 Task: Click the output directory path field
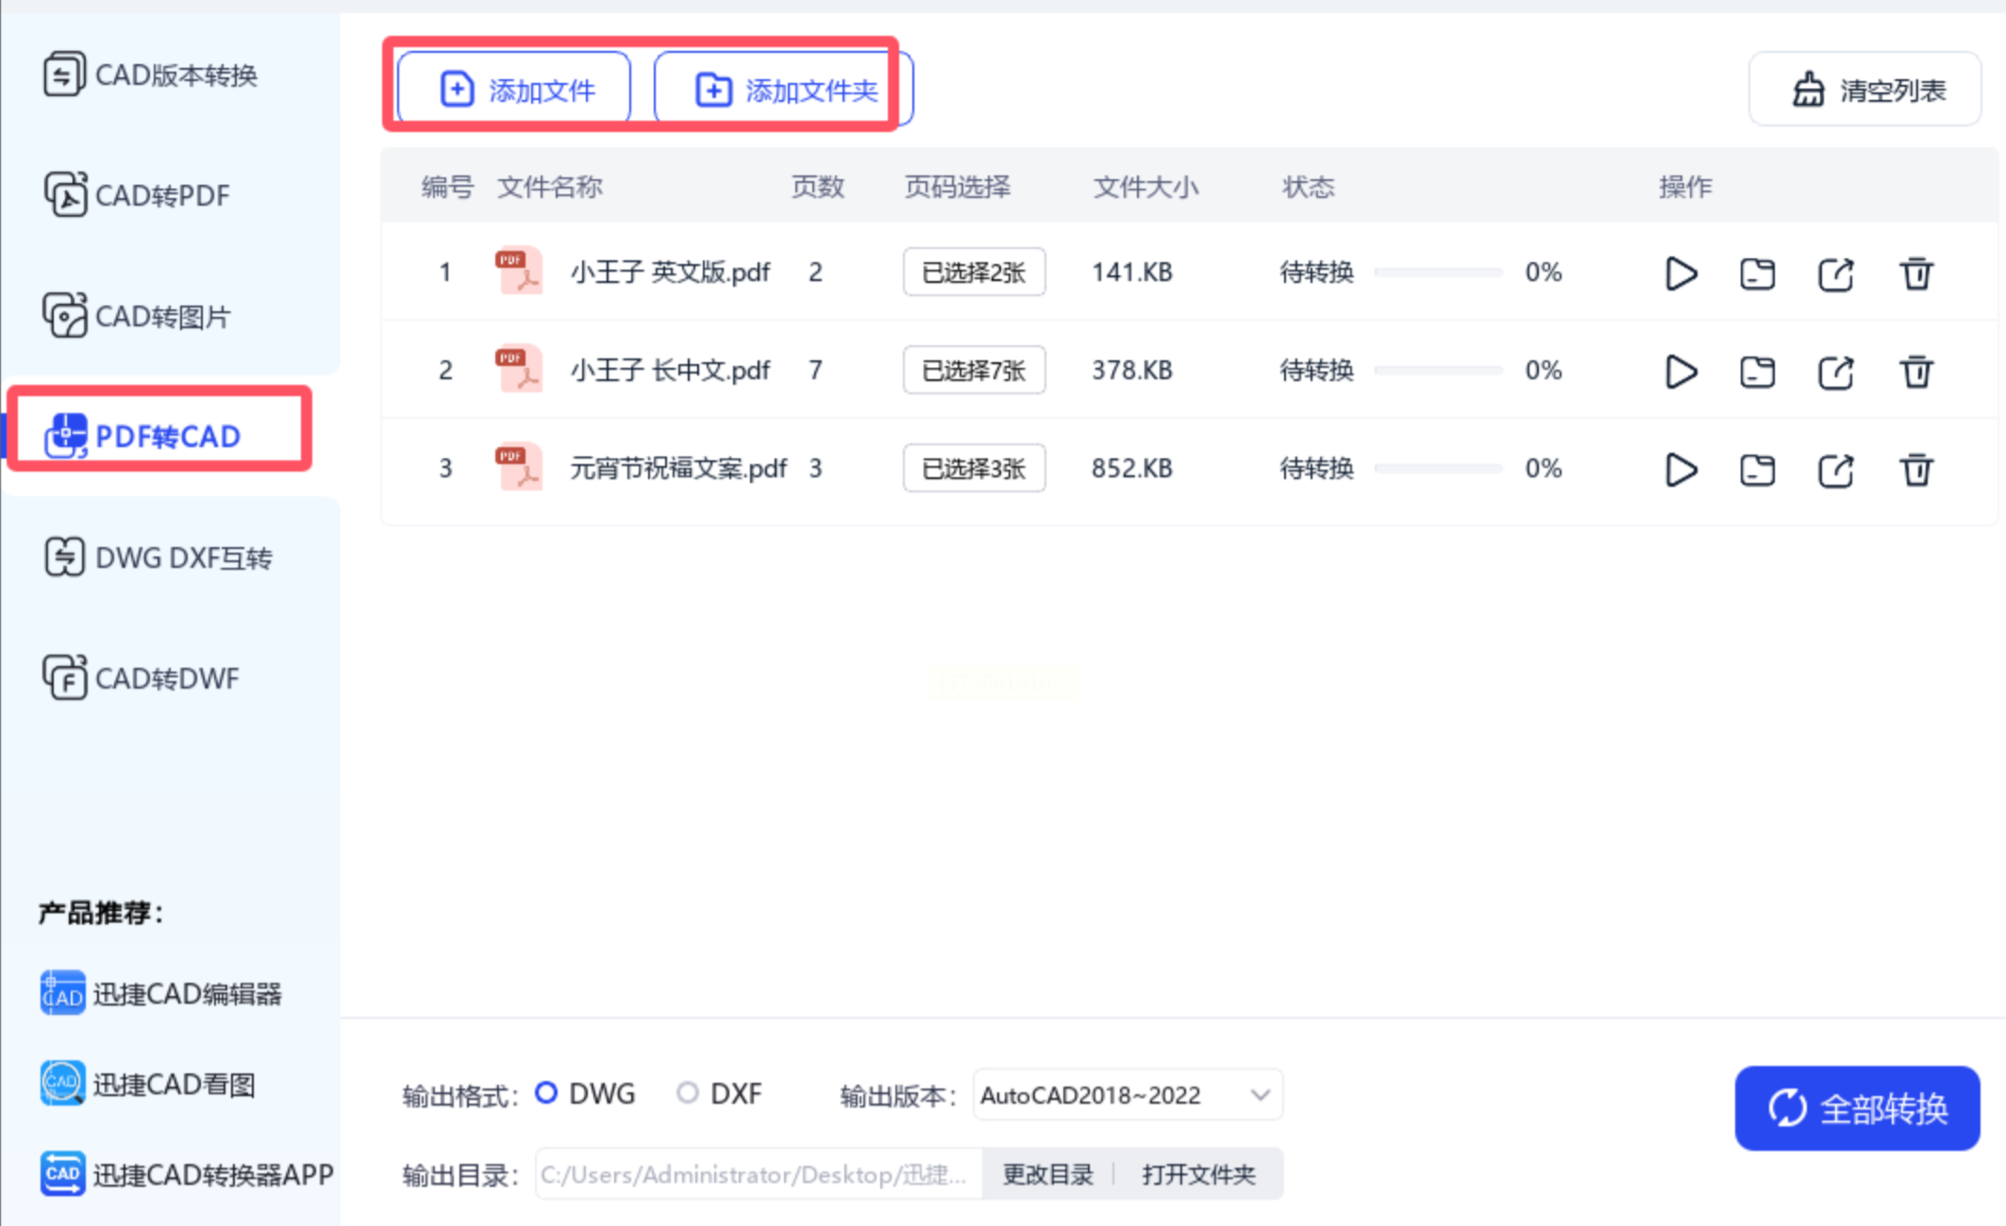pos(757,1174)
